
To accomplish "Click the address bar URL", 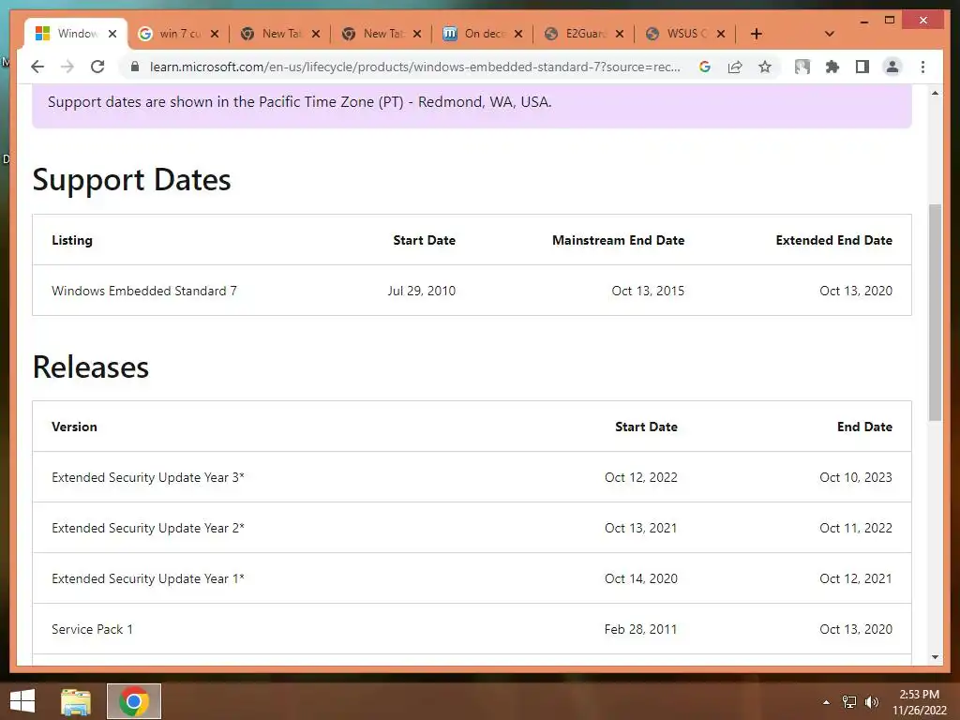I will coord(414,67).
